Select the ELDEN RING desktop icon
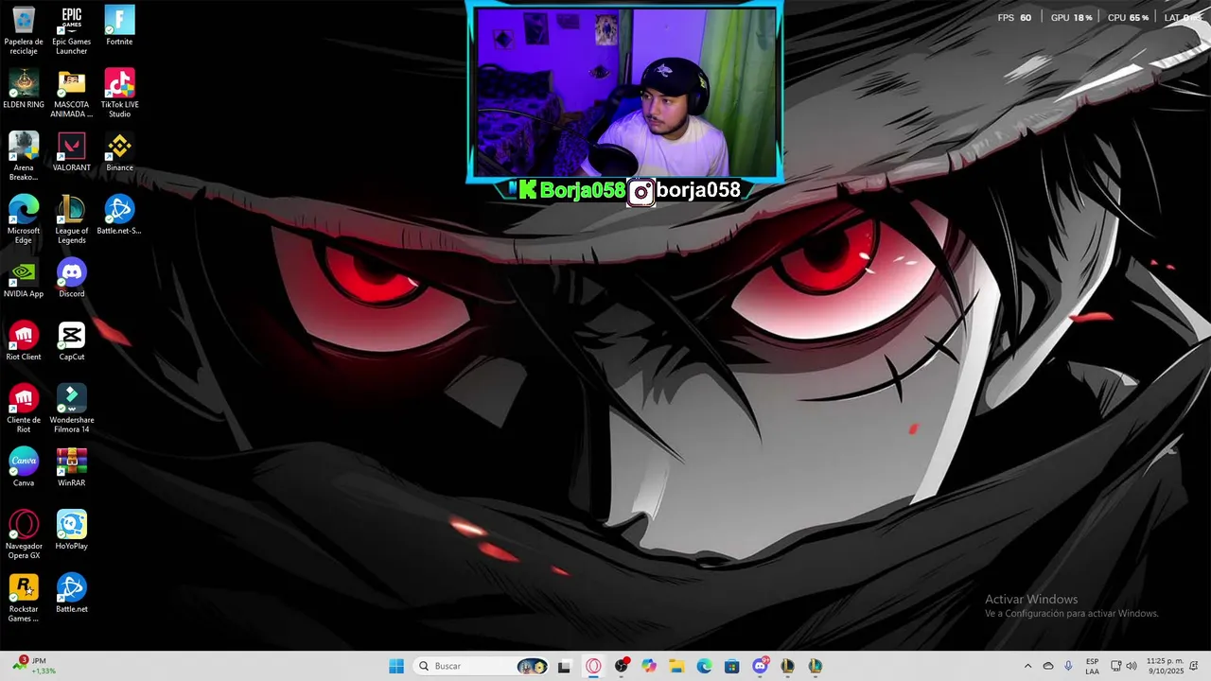This screenshot has height=681, width=1211. tap(24, 89)
